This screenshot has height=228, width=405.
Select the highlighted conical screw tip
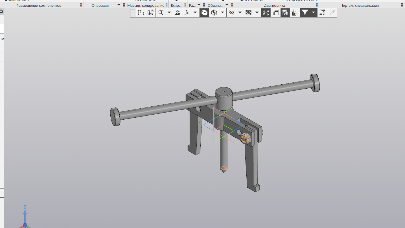[x=224, y=170]
